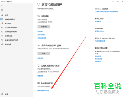Screen dimensions: 125x97
Task: Click the ransomware protection icon
Action: point(38,83)
